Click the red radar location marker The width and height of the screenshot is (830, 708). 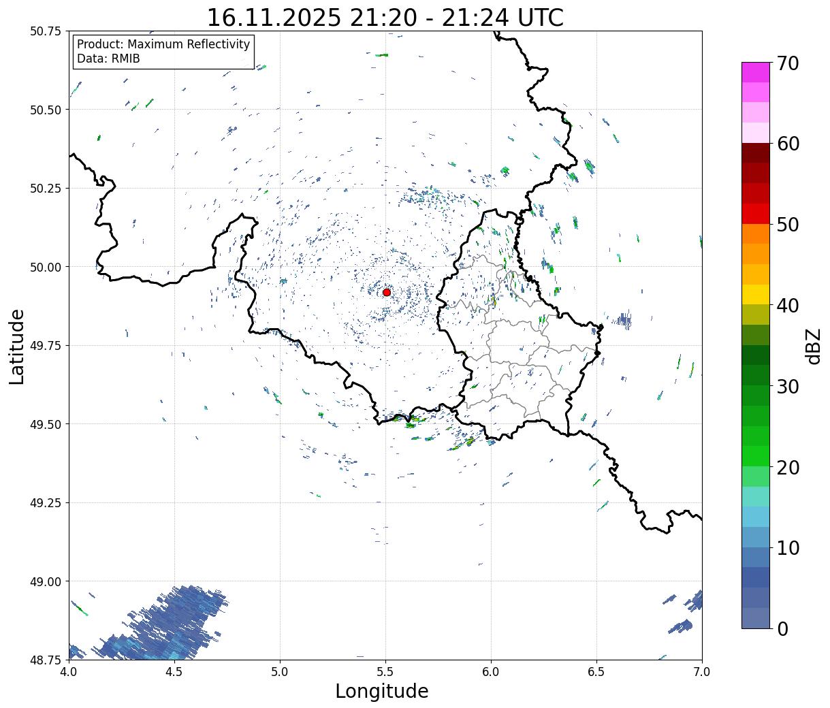point(387,292)
